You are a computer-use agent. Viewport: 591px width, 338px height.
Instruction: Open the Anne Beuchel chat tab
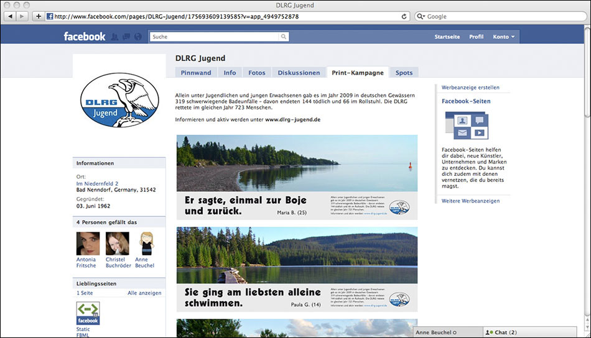[449, 332]
